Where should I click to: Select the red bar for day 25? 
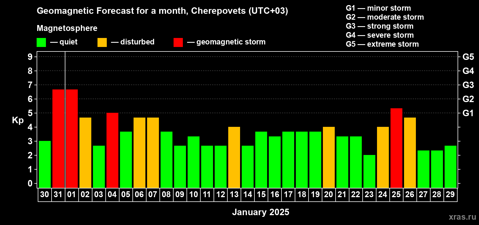[396, 148]
